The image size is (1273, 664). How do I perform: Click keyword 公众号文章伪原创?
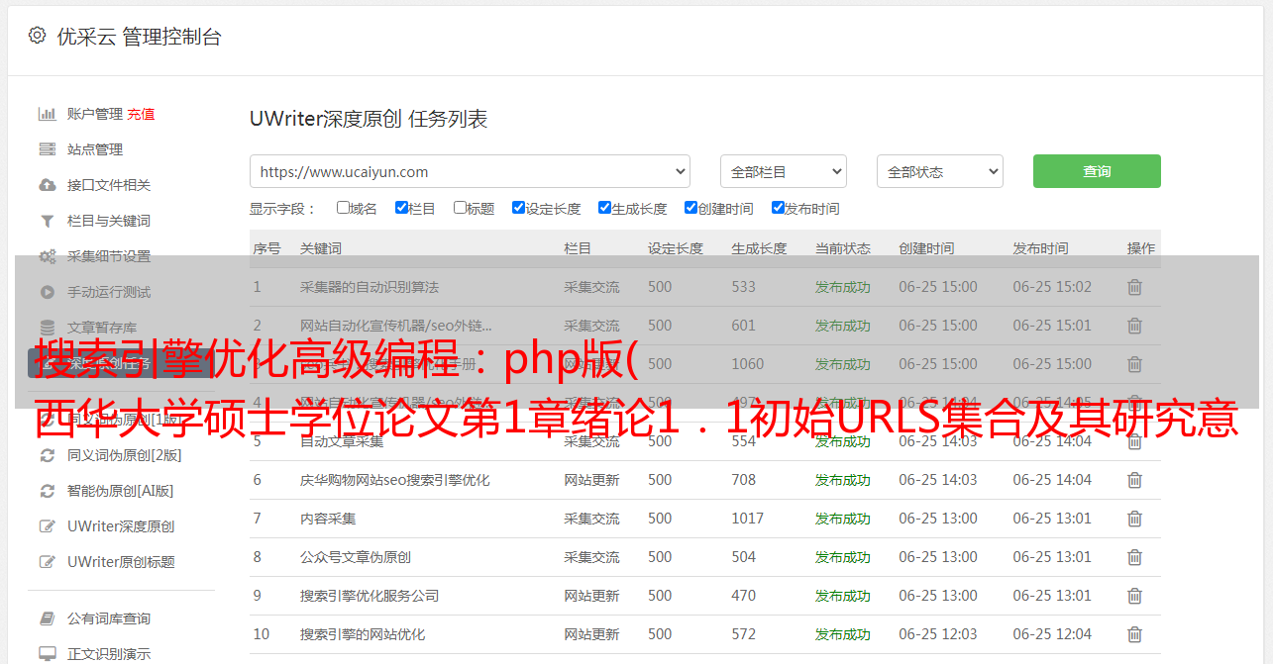coord(356,557)
